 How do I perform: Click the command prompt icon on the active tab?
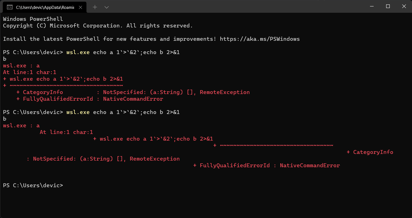10,7
